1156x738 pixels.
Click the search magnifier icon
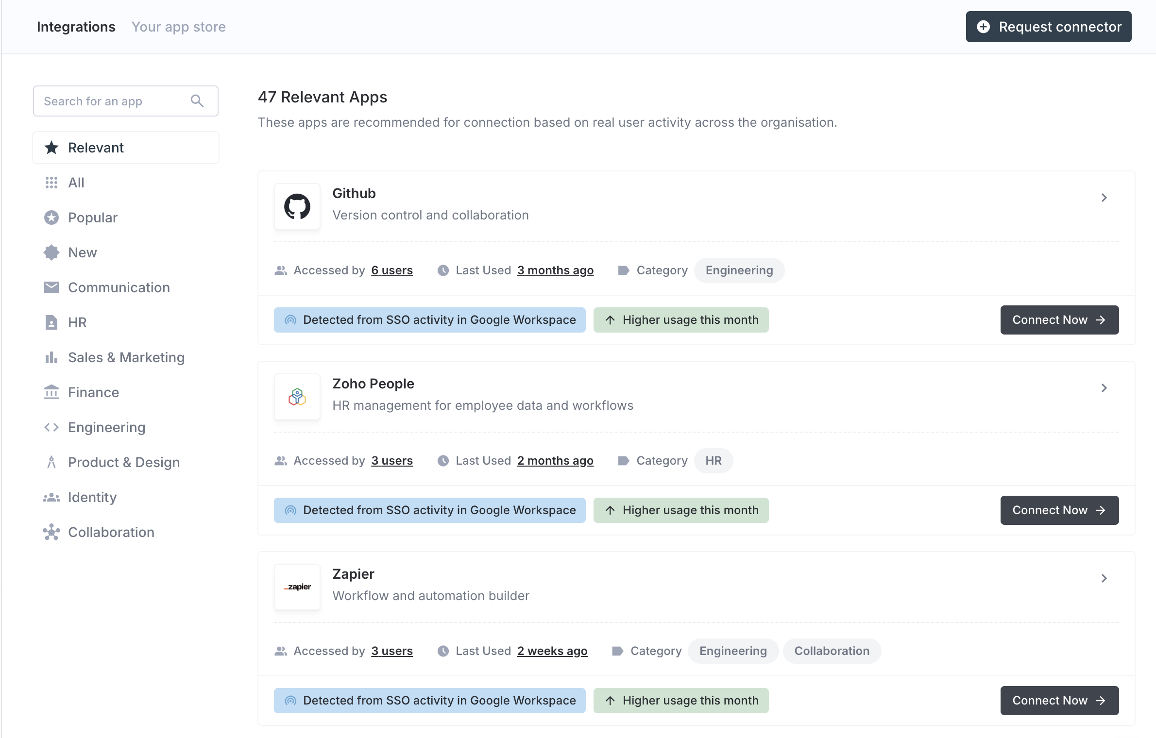(197, 101)
